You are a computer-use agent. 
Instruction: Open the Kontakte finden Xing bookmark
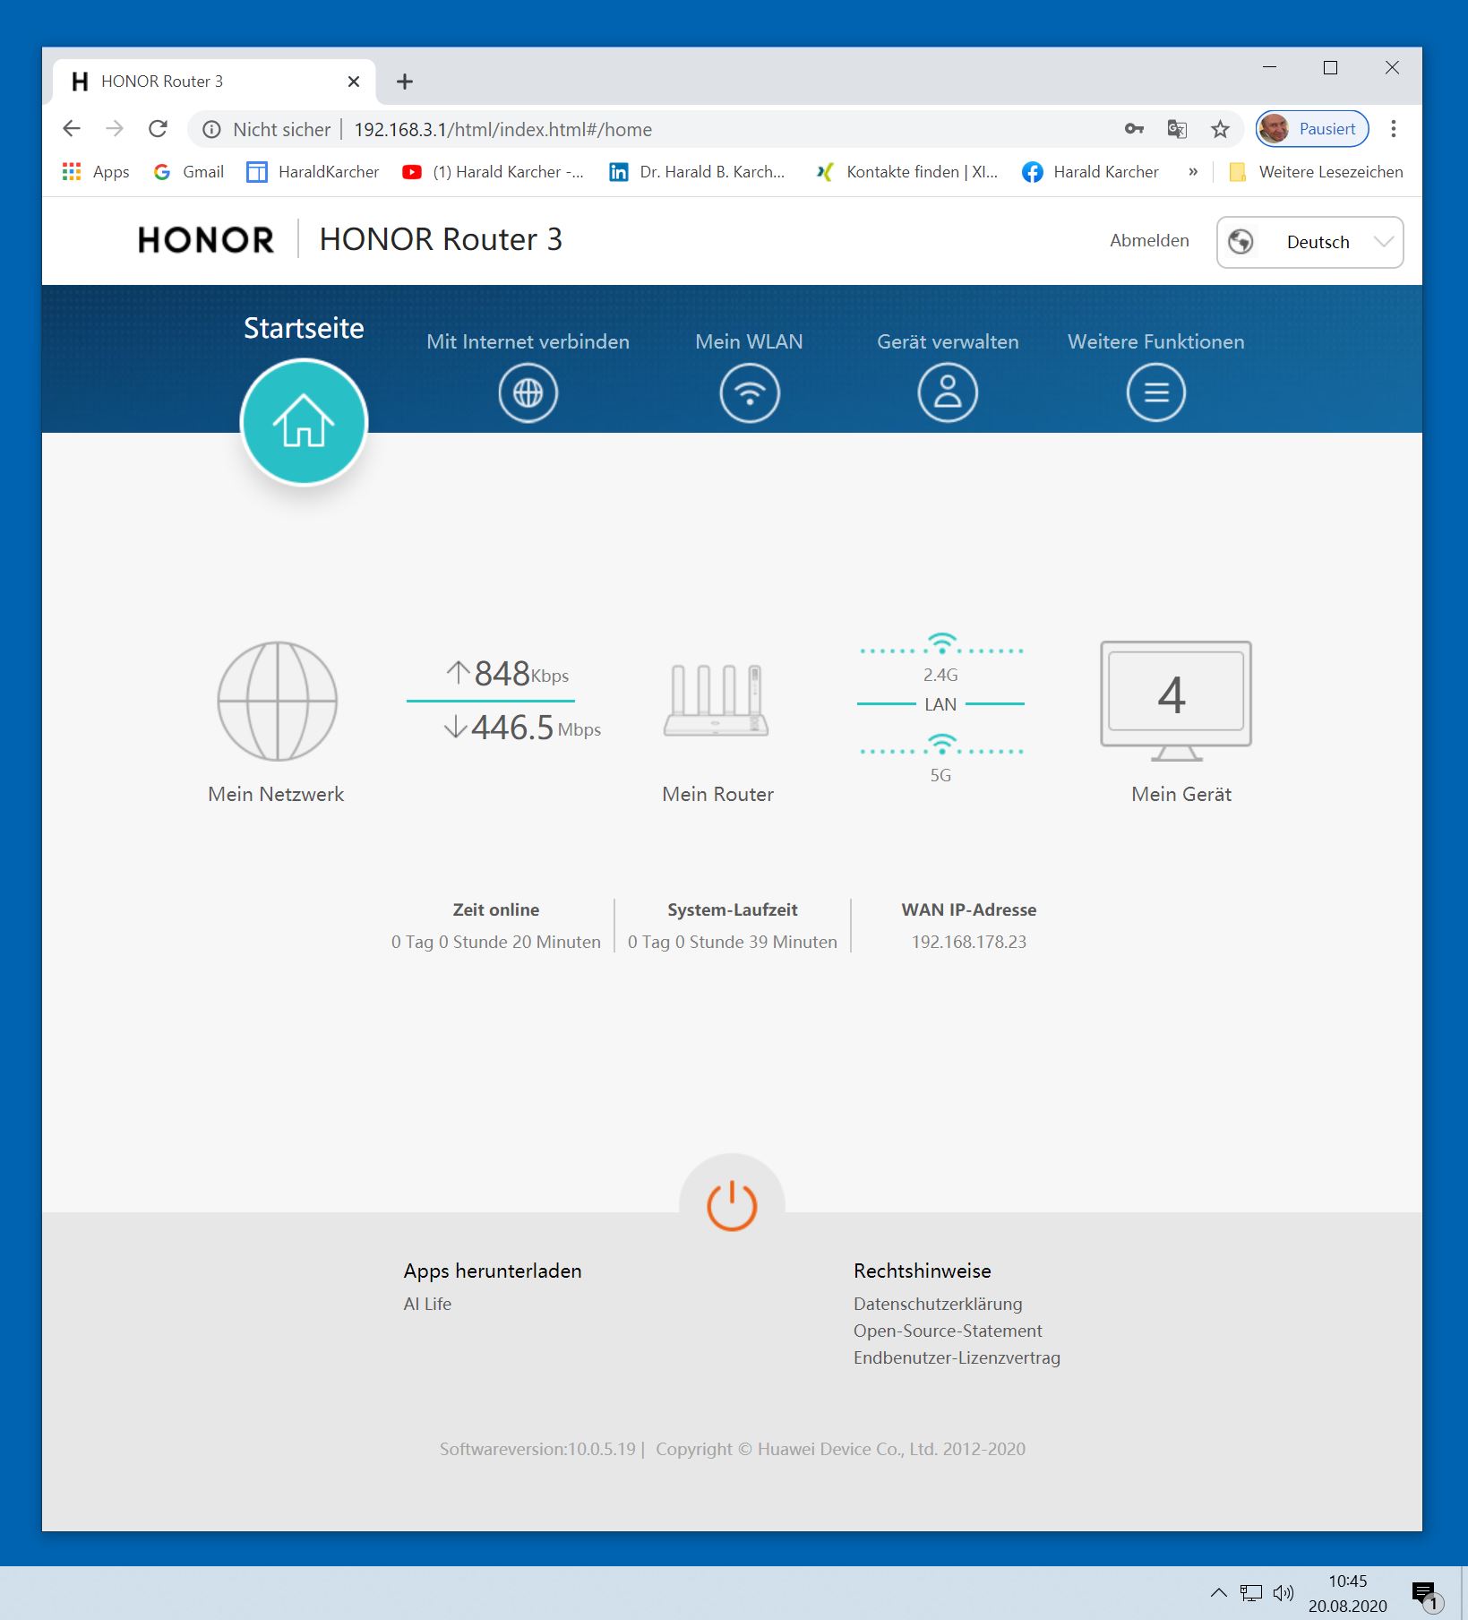coord(906,172)
